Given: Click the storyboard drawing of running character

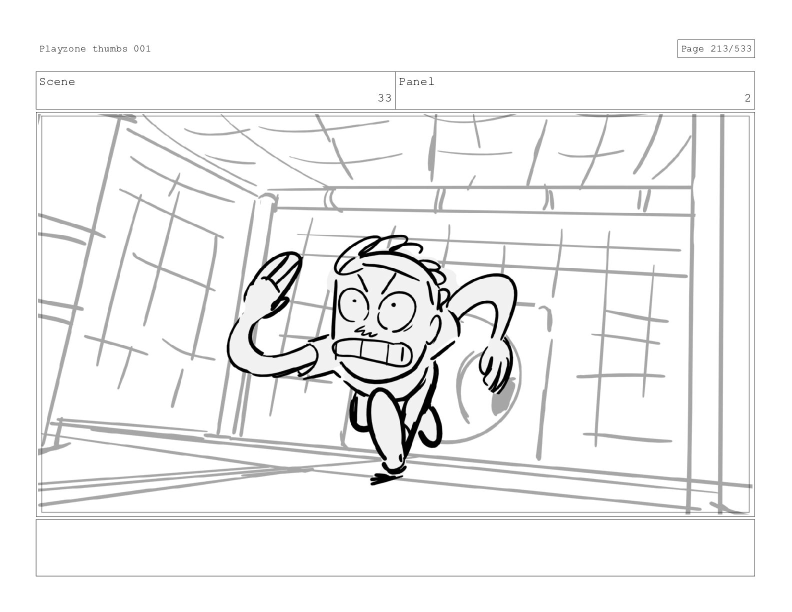Looking at the screenshot, I should pos(395,314).
